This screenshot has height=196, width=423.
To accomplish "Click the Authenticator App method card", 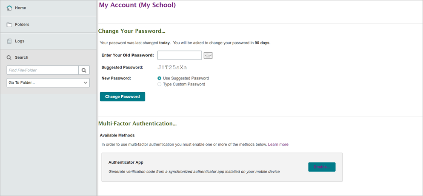I will (222, 167).
